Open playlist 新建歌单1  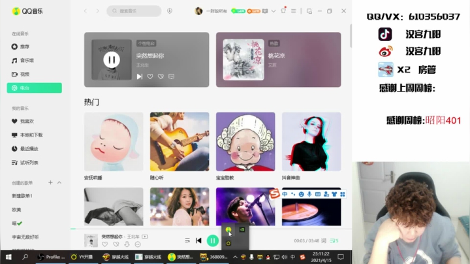pyautogui.click(x=22, y=195)
